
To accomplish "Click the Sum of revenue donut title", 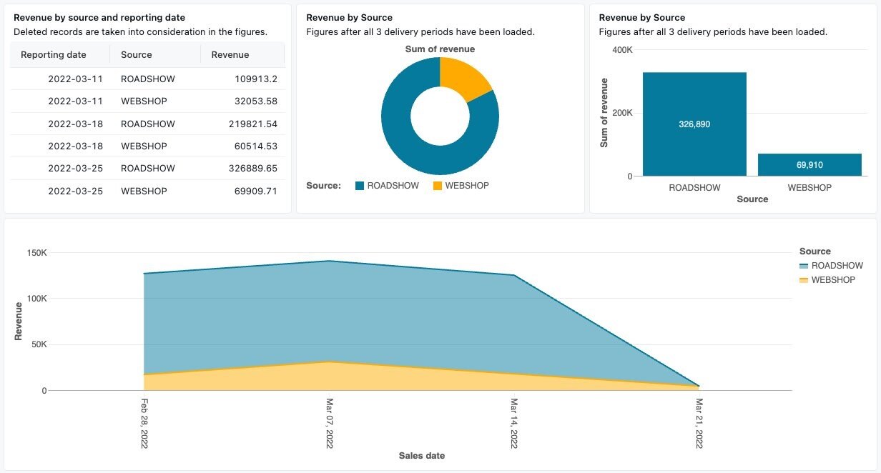I will (x=439, y=49).
